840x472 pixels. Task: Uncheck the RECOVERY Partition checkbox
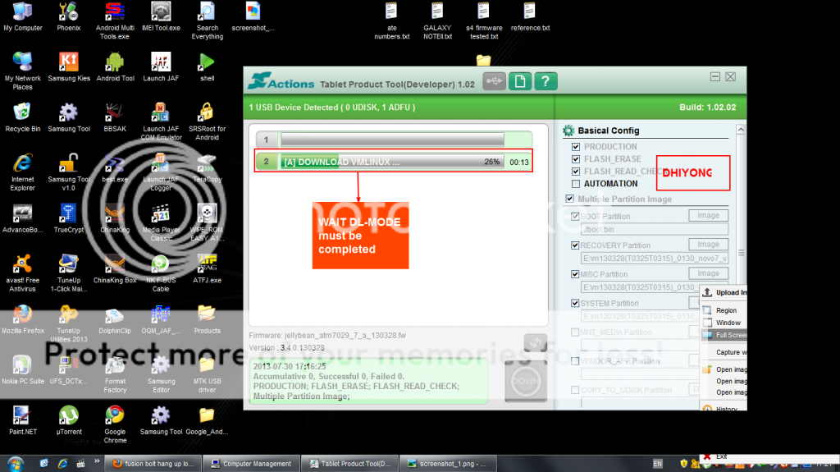tap(575, 245)
